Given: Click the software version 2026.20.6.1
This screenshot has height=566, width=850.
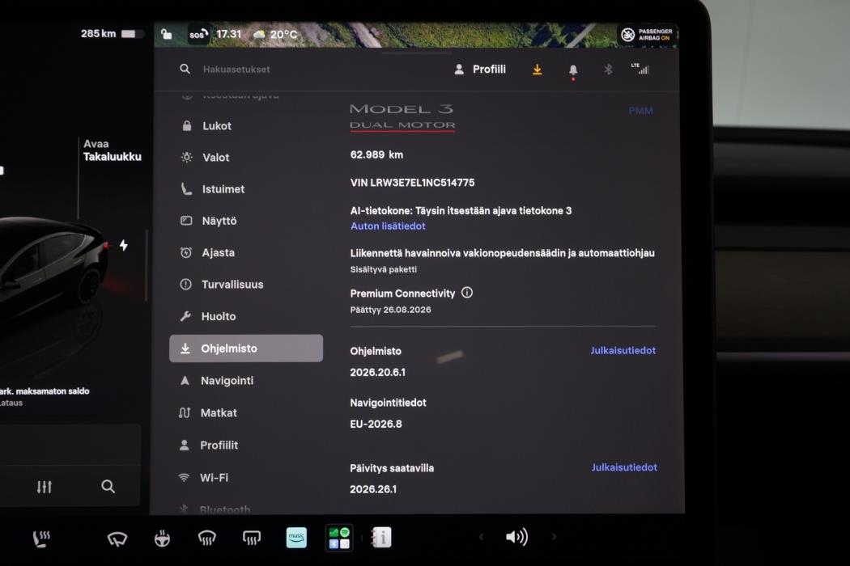Looking at the screenshot, I should (377, 372).
